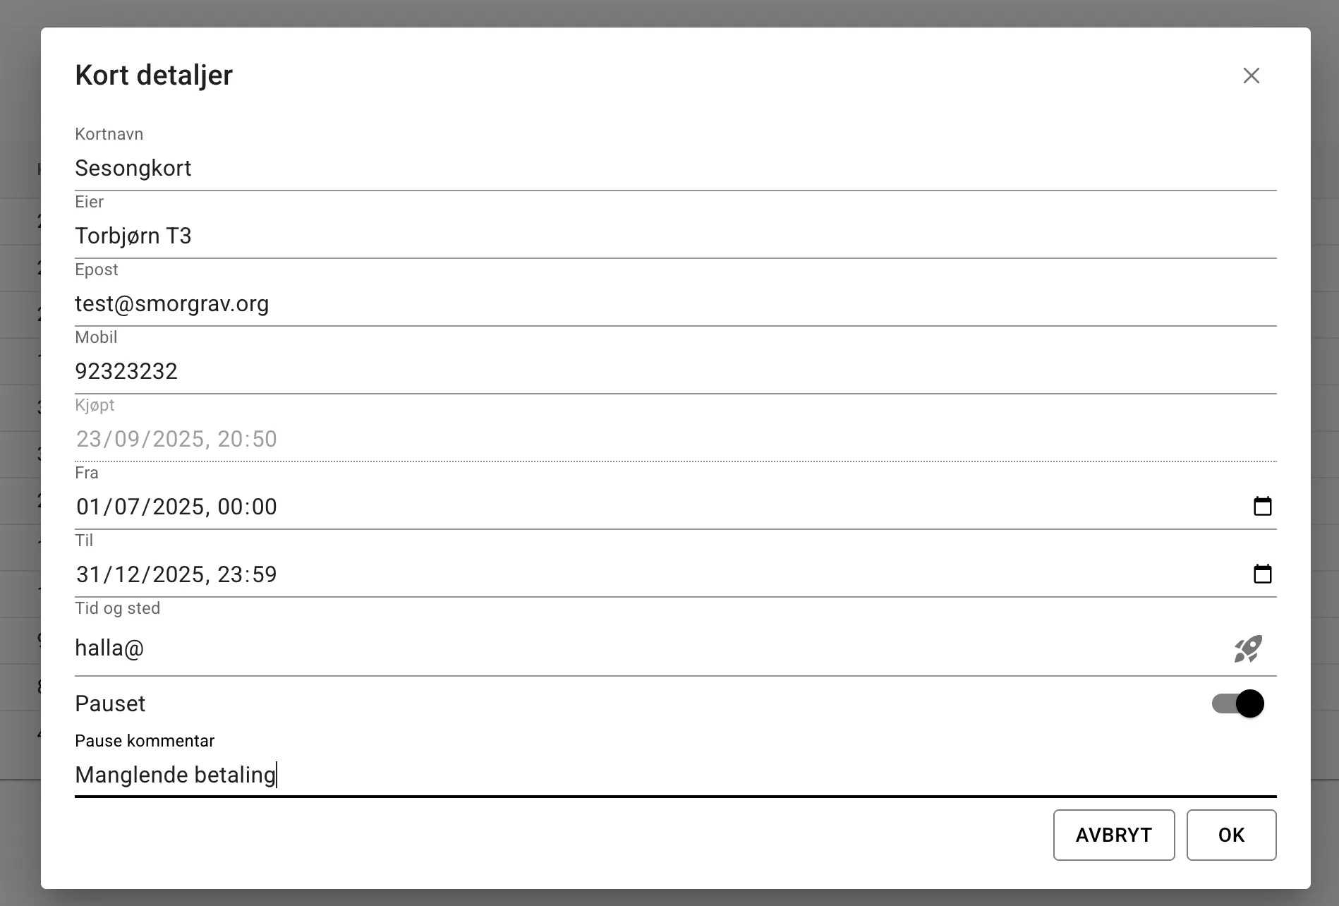Focus the Kortnavn field containing Sesongkort
This screenshot has height=906, width=1339.
(635, 169)
